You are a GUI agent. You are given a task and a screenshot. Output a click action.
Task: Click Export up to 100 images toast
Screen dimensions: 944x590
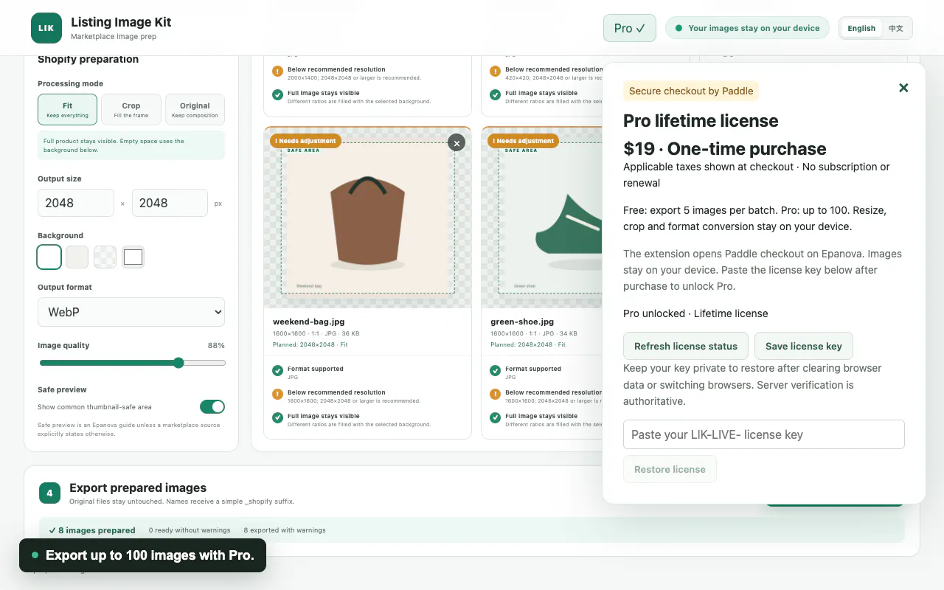point(142,555)
